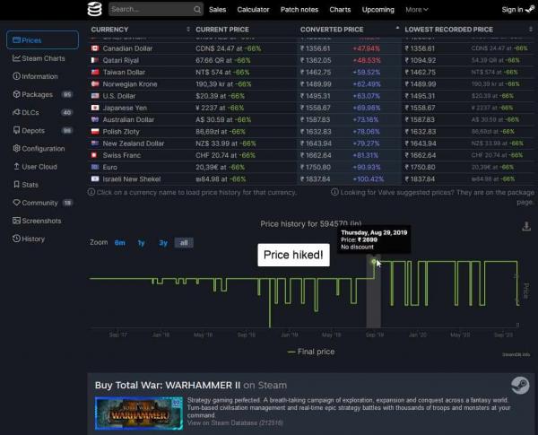The image size is (538, 435).
Task: Load price history for Japanese Yen
Action: (x=125, y=108)
